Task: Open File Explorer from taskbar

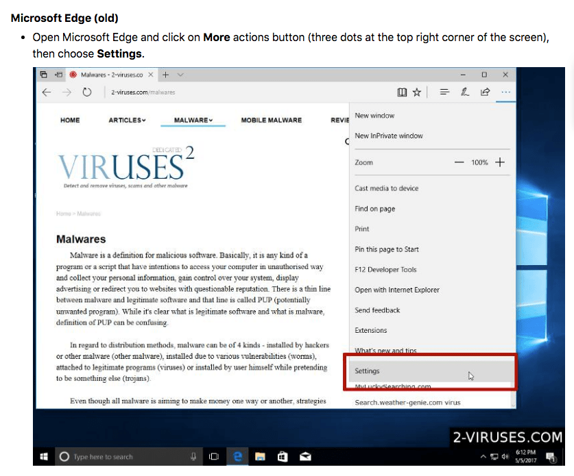Action: tap(260, 457)
